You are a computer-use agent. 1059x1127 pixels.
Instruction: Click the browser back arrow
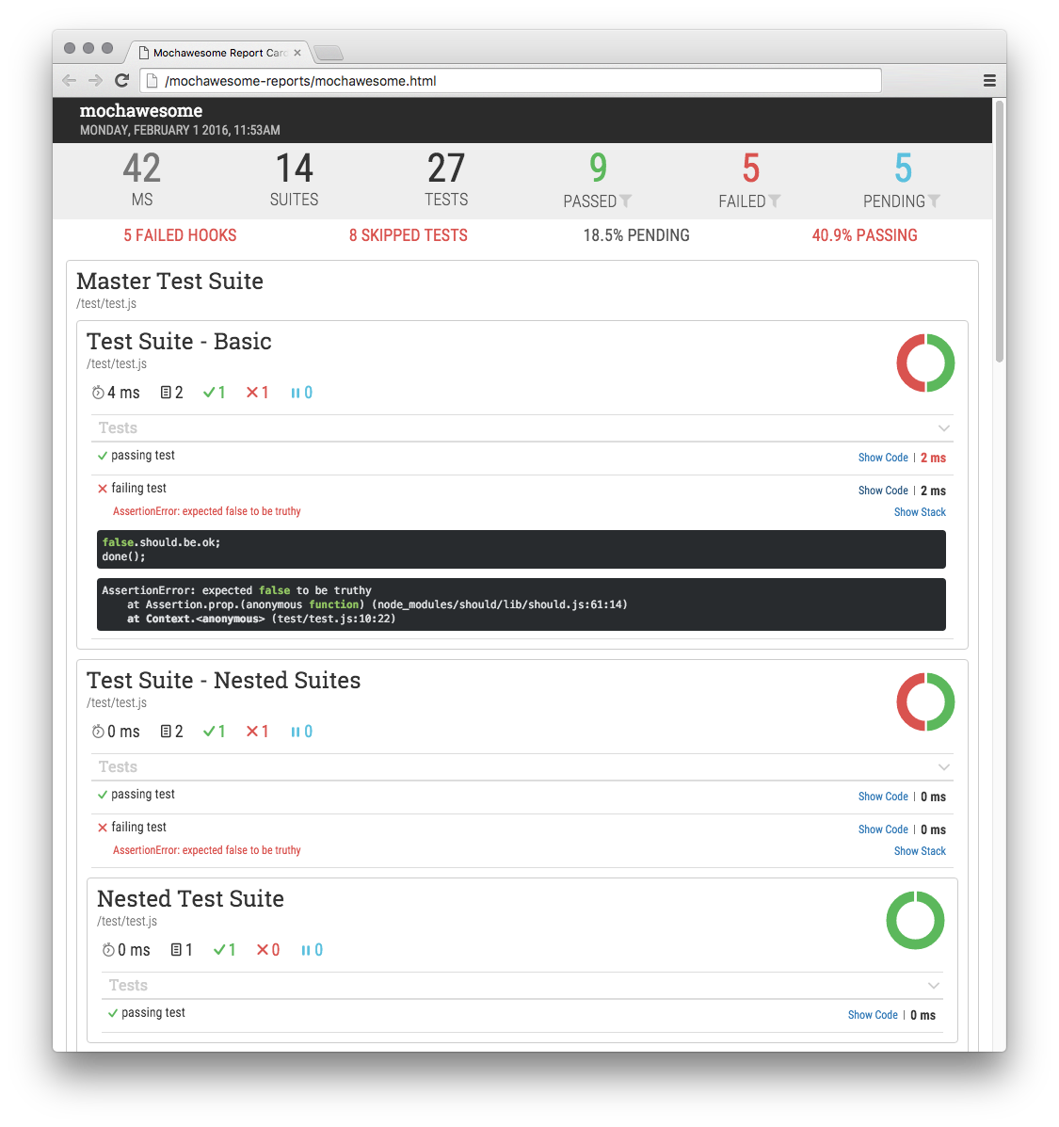pyautogui.click(x=69, y=81)
